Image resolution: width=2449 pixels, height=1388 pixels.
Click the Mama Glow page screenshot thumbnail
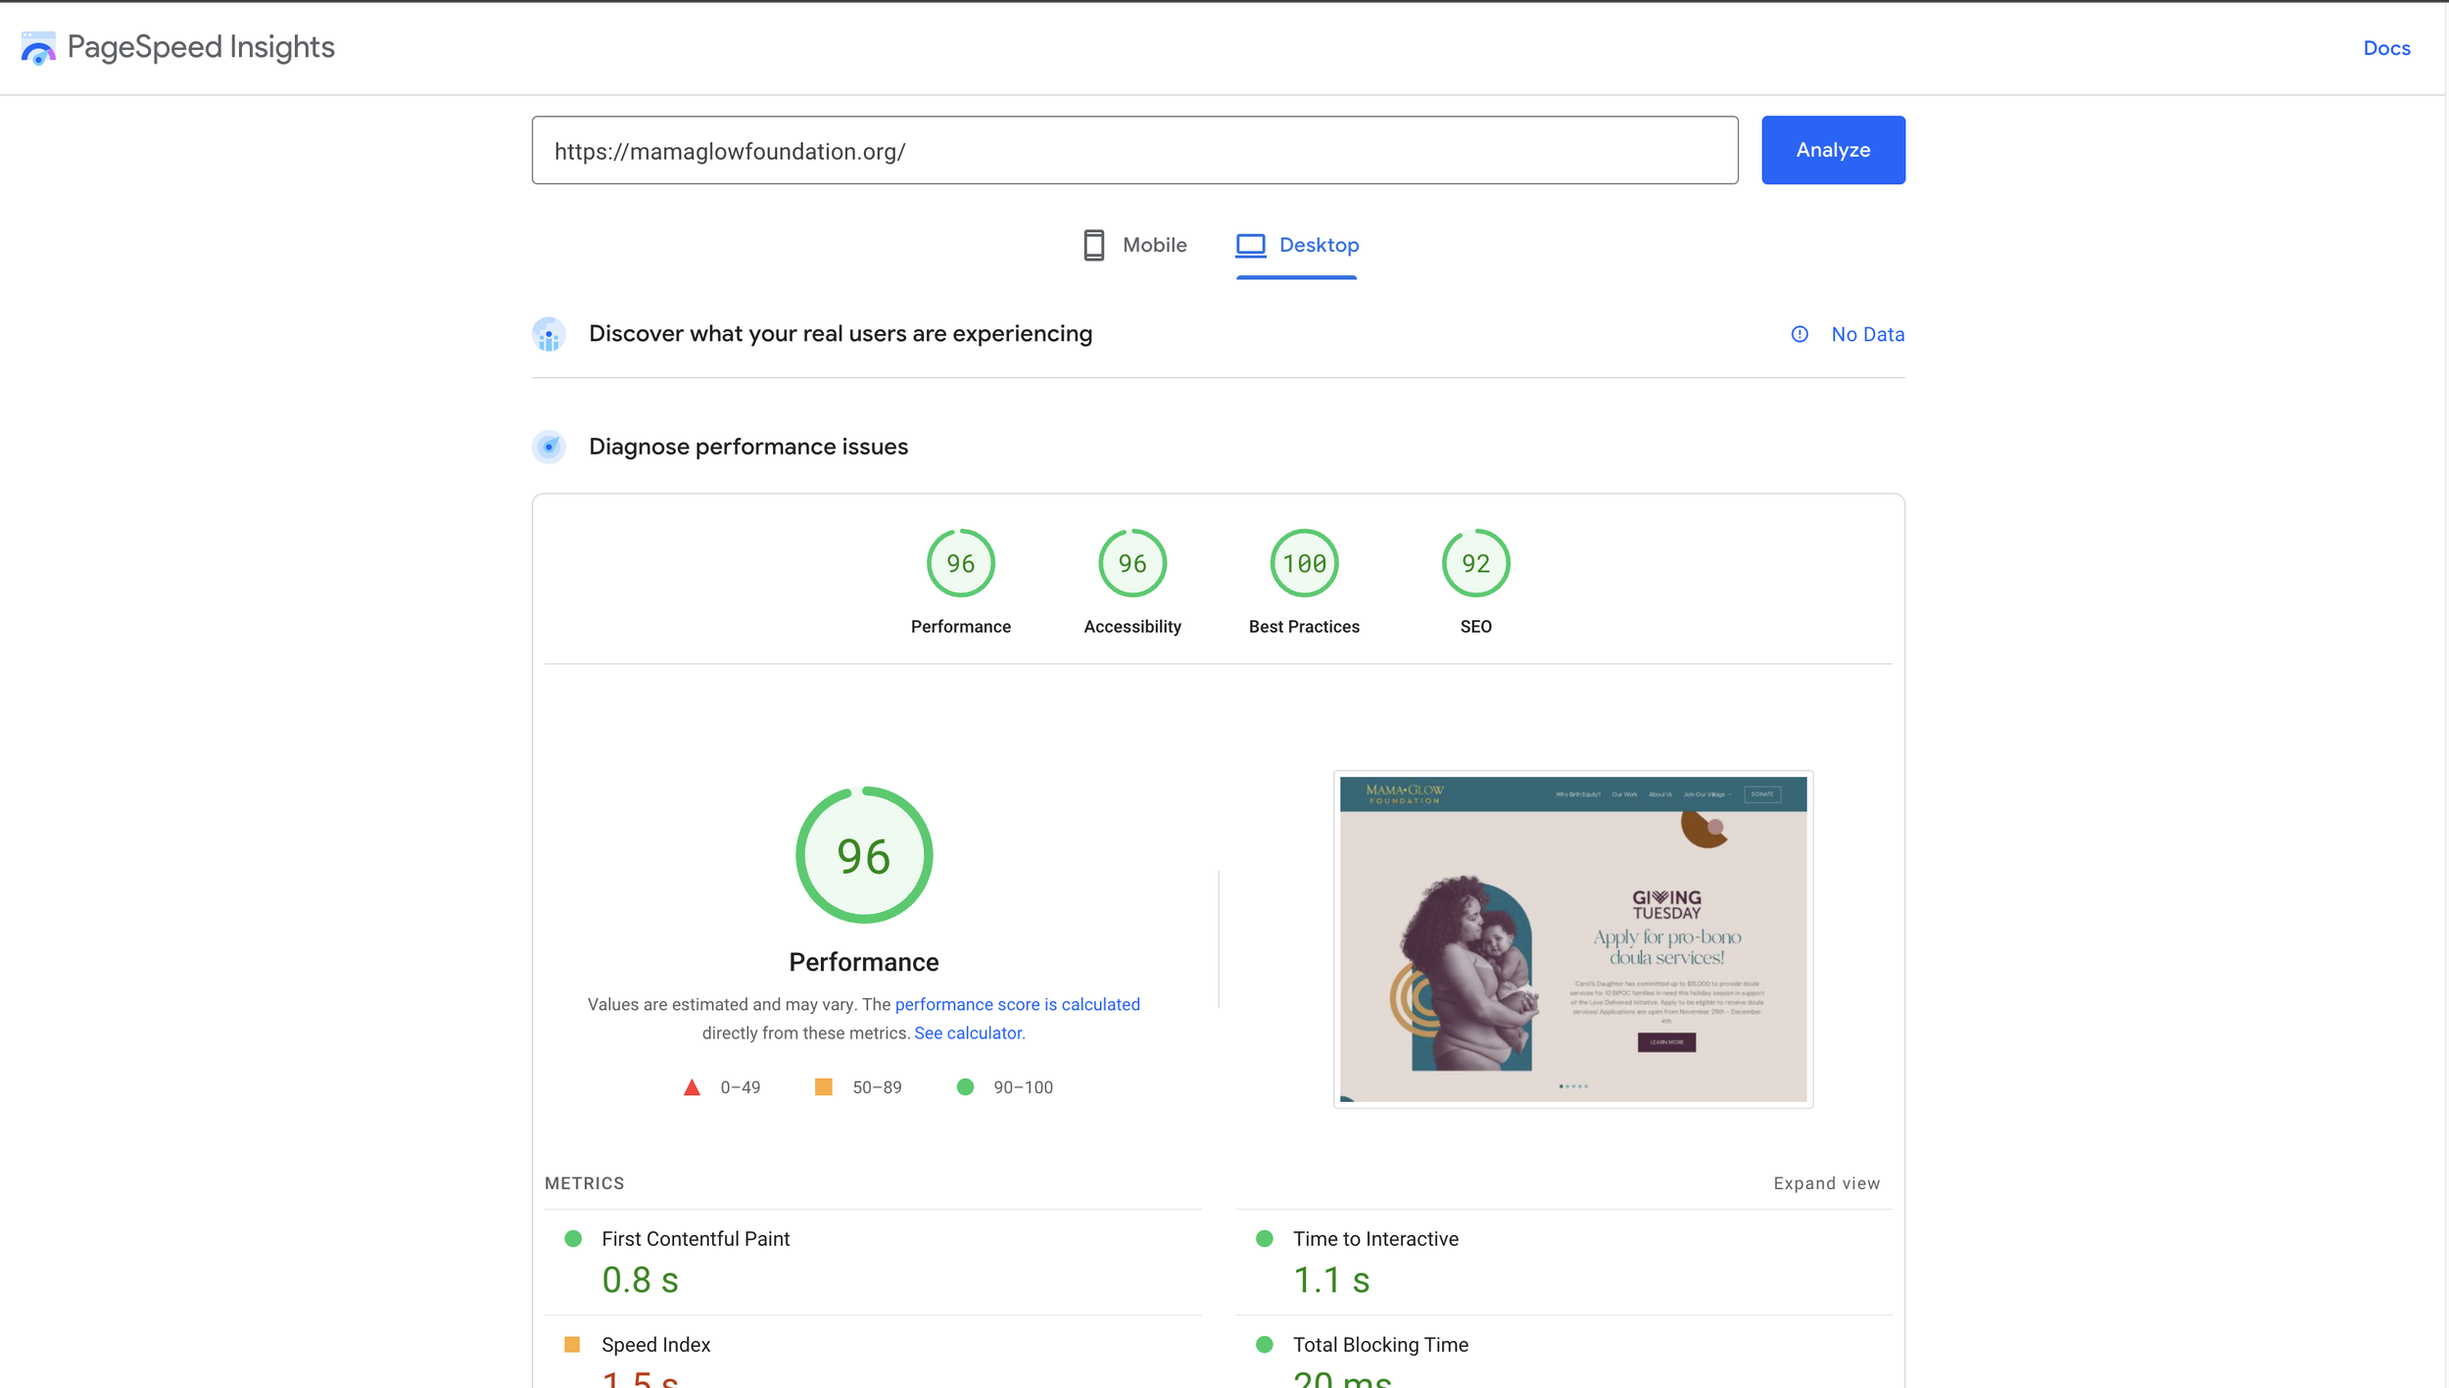[x=1572, y=939]
